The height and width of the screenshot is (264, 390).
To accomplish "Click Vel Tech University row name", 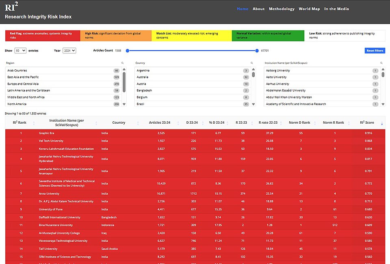I will click(51, 141).
